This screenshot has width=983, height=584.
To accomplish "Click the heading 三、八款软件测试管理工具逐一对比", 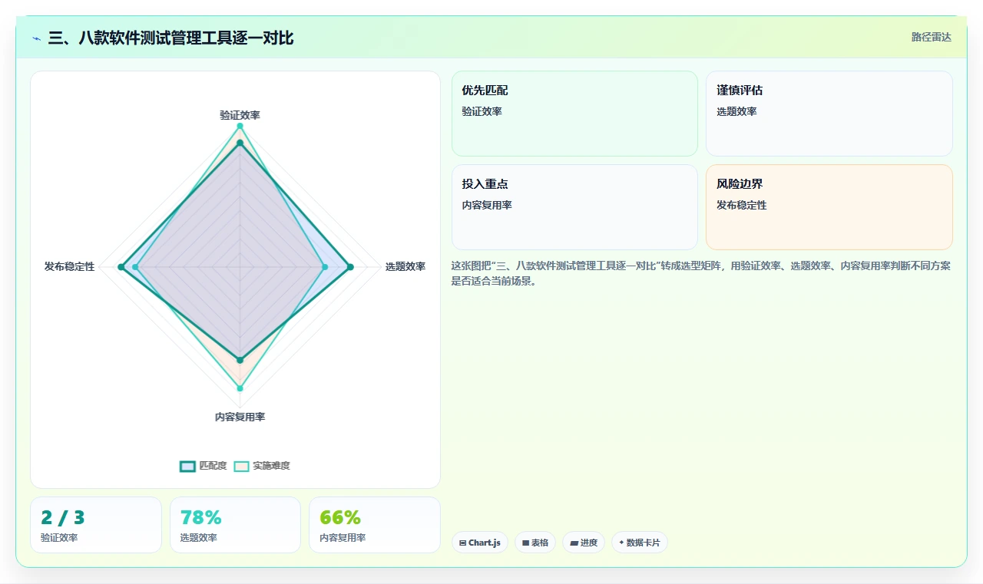I will point(170,38).
